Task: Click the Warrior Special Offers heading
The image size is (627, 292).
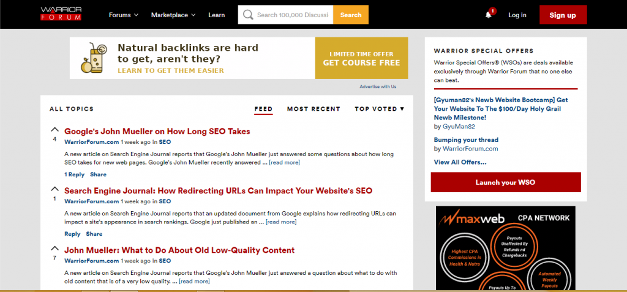Action: 484,51
